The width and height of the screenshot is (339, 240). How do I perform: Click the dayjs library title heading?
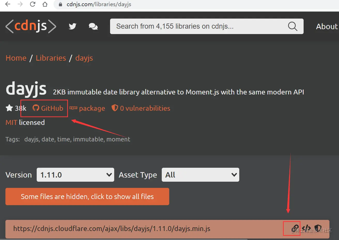point(26,89)
